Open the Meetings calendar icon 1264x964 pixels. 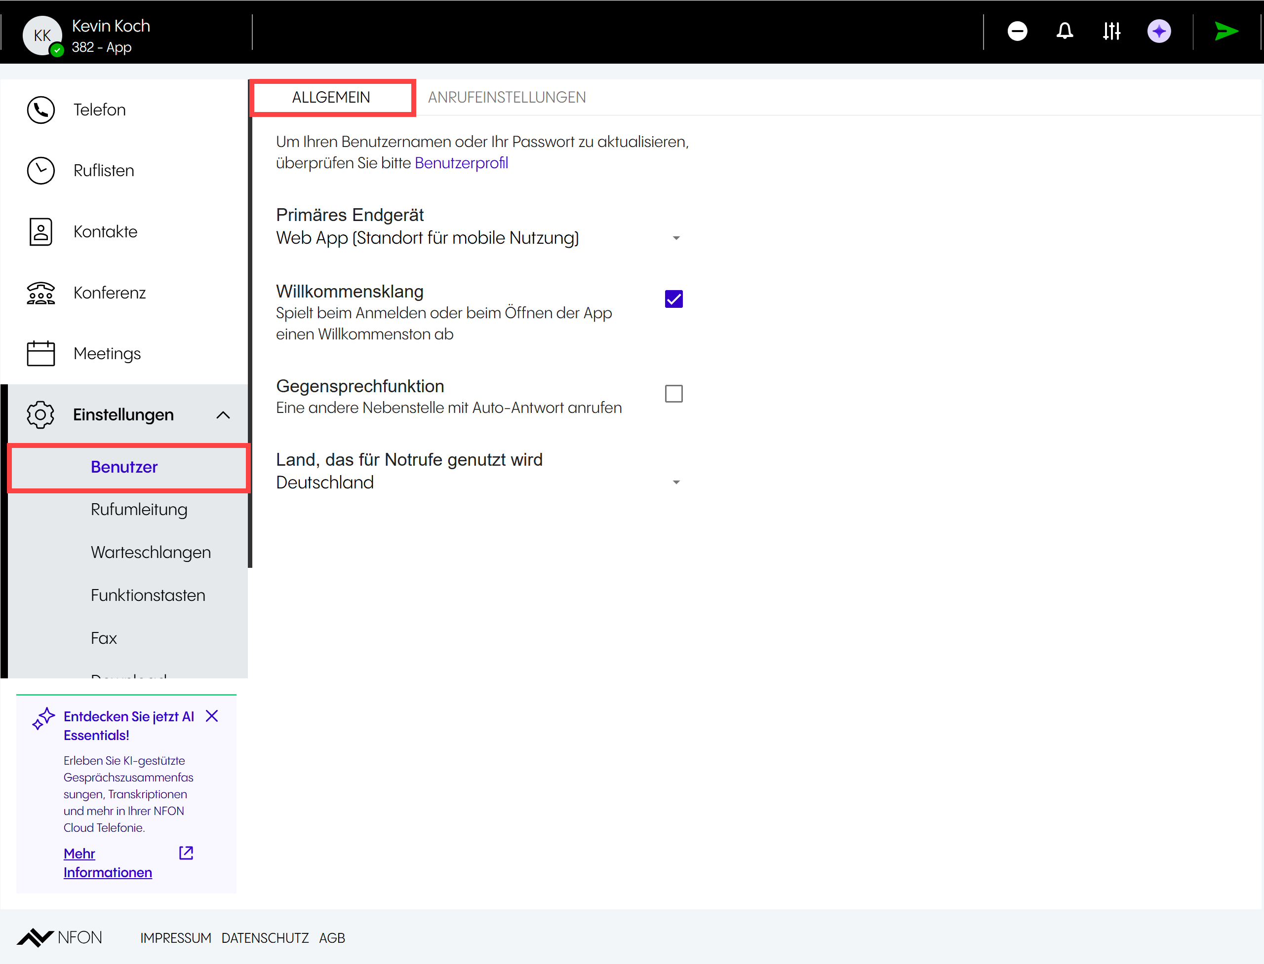coord(41,353)
